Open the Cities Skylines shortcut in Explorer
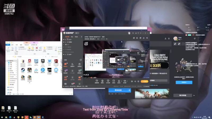Viewport: 212px width, 119px height. pyautogui.click(x=36, y=62)
